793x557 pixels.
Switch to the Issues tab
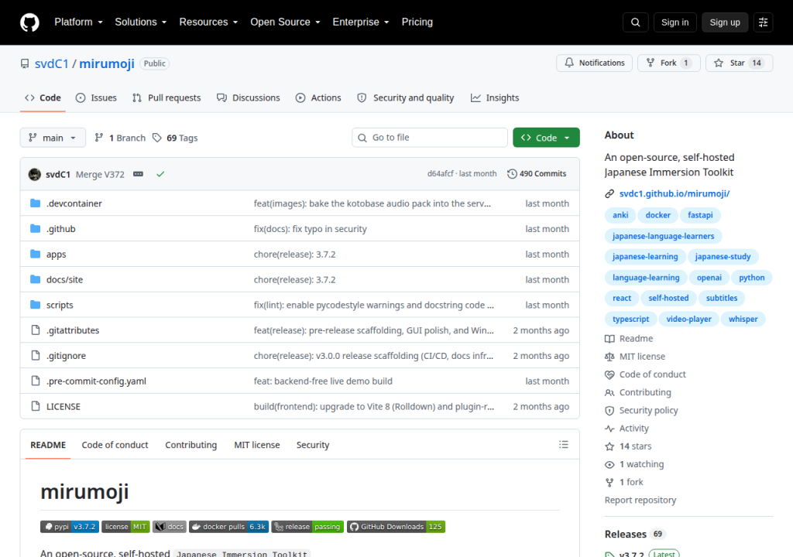click(x=96, y=98)
